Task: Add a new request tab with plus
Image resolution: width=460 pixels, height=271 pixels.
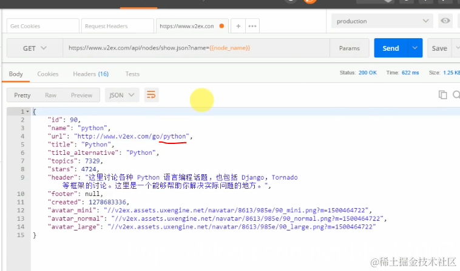Action: click(238, 26)
